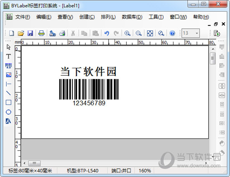
Task: Select the Barcode tool
Action: [8, 65]
